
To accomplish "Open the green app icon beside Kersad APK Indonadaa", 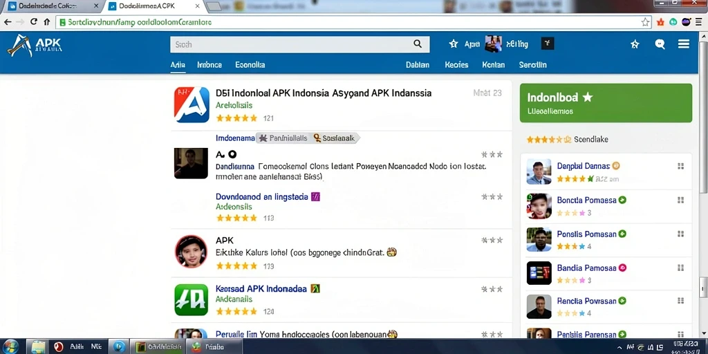I will click(192, 299).
